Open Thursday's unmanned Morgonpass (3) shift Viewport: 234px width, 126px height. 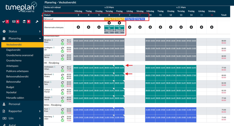click(x=109, y=27)
